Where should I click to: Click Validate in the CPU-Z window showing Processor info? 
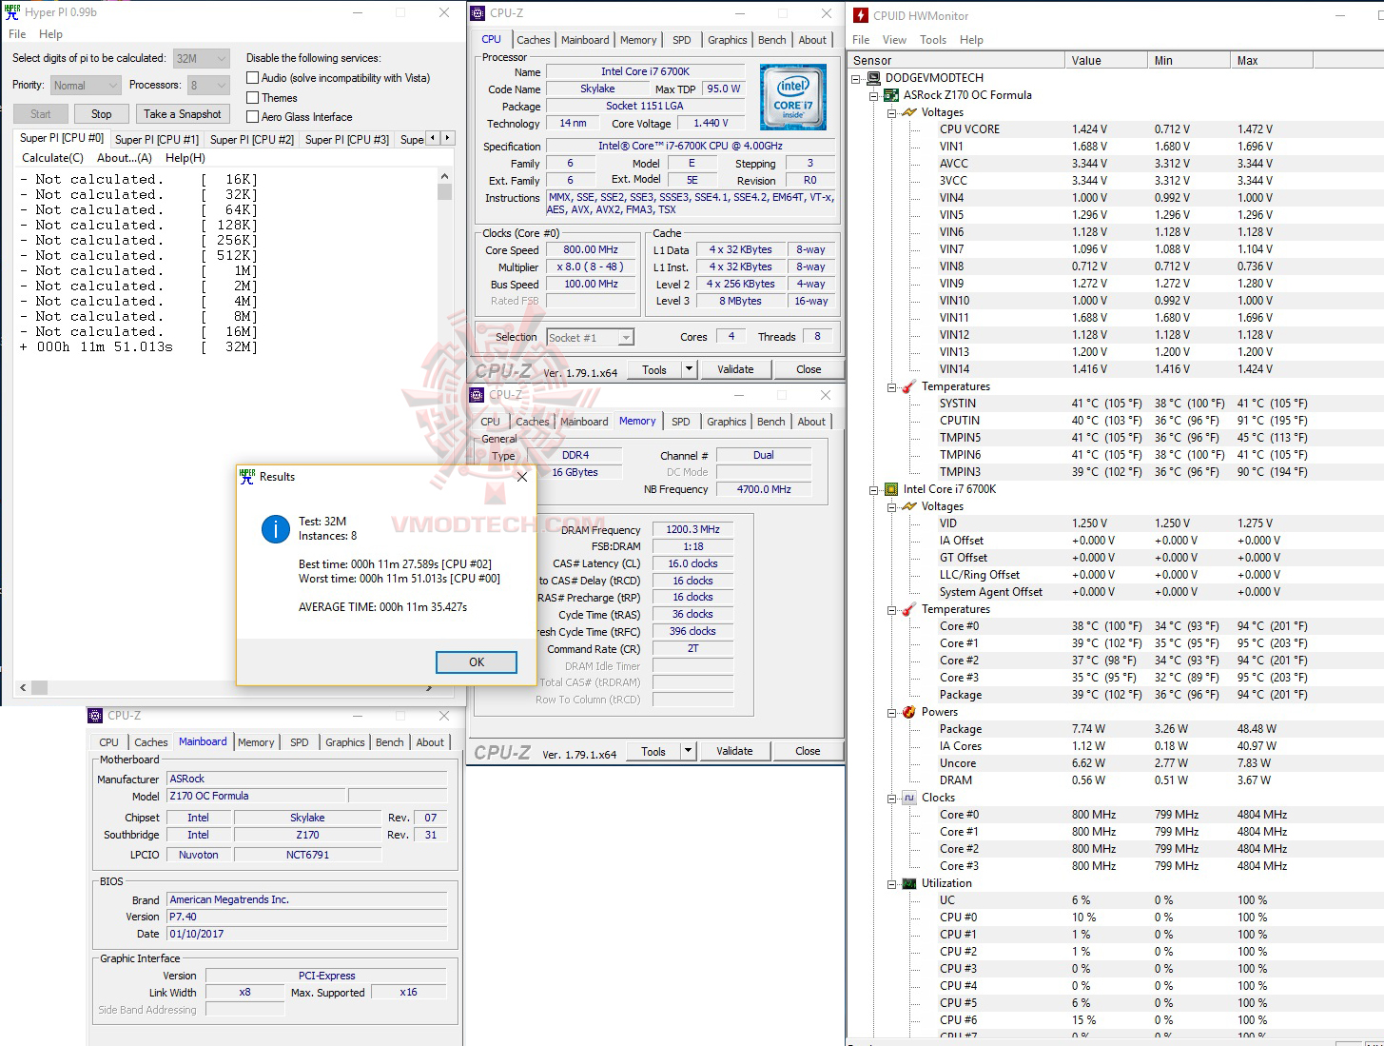(735, 369)
